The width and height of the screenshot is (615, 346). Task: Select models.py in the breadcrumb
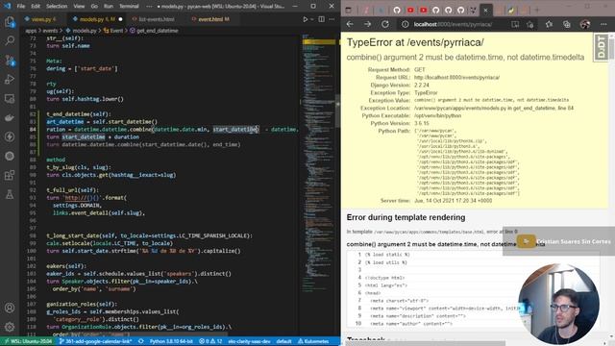(82, 31)
